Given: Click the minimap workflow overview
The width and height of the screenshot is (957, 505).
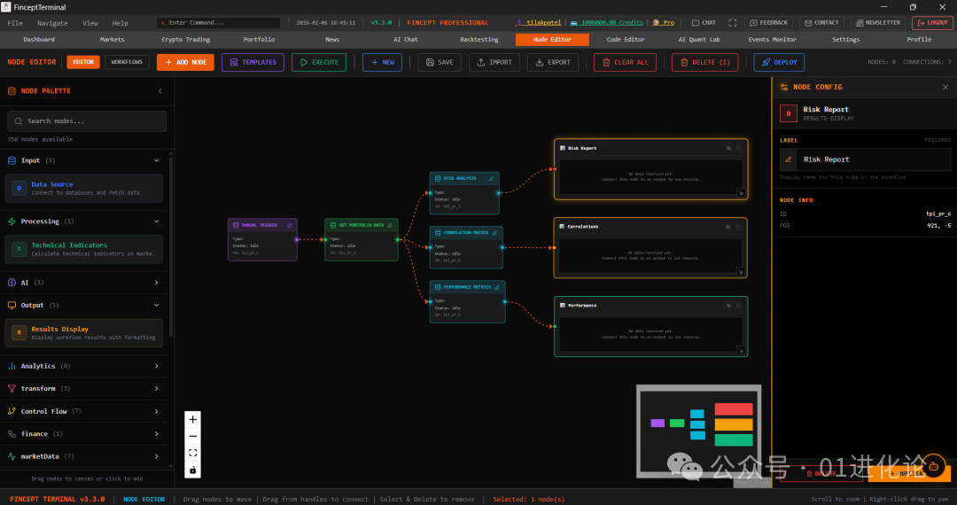Looking at the screenshot, I should [x=699, y=431].
